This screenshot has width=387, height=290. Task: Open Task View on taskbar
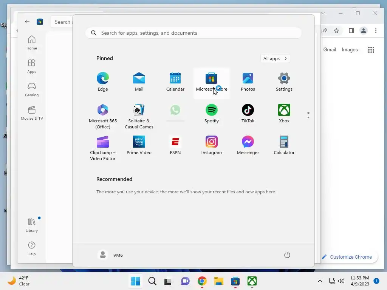coord(168,281)
